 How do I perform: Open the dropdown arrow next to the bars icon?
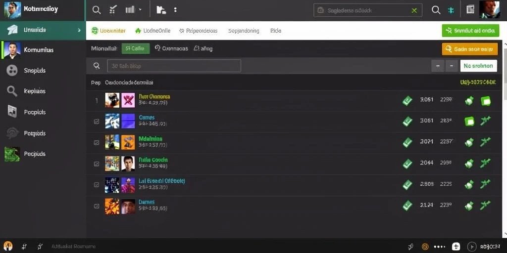click(140, 10)
